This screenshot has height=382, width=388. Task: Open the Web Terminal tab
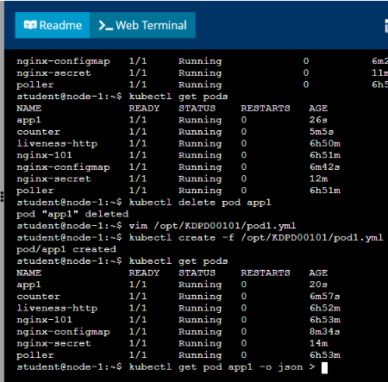[x=142, y=25]
